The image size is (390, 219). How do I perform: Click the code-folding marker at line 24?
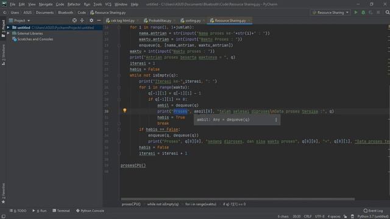pos(119,75)
